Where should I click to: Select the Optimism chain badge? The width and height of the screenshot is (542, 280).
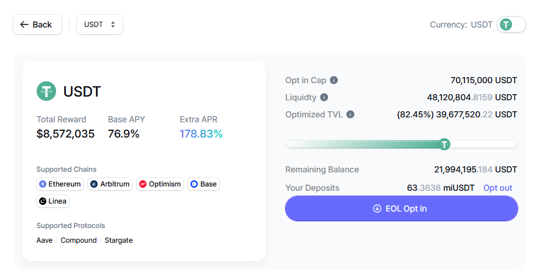click(159, 184)
